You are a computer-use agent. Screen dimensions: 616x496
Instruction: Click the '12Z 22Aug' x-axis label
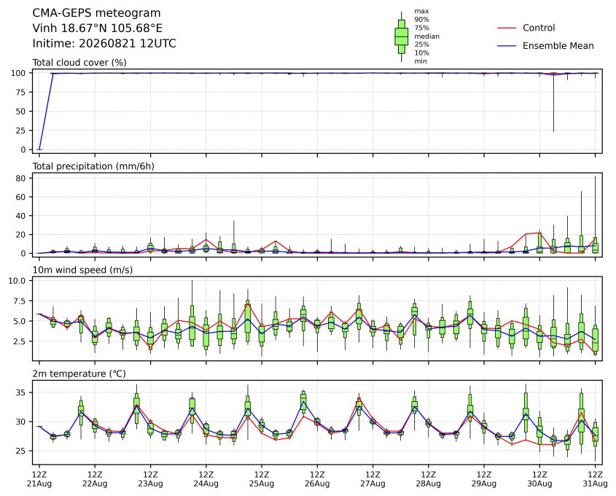(x=95, y=479)
